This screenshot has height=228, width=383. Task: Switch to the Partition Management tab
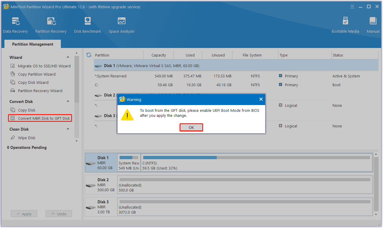33,44
